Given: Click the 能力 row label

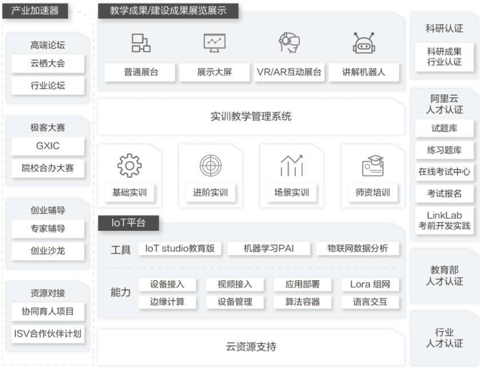Looking at the screenshot, I should click(x=121, y=292).
